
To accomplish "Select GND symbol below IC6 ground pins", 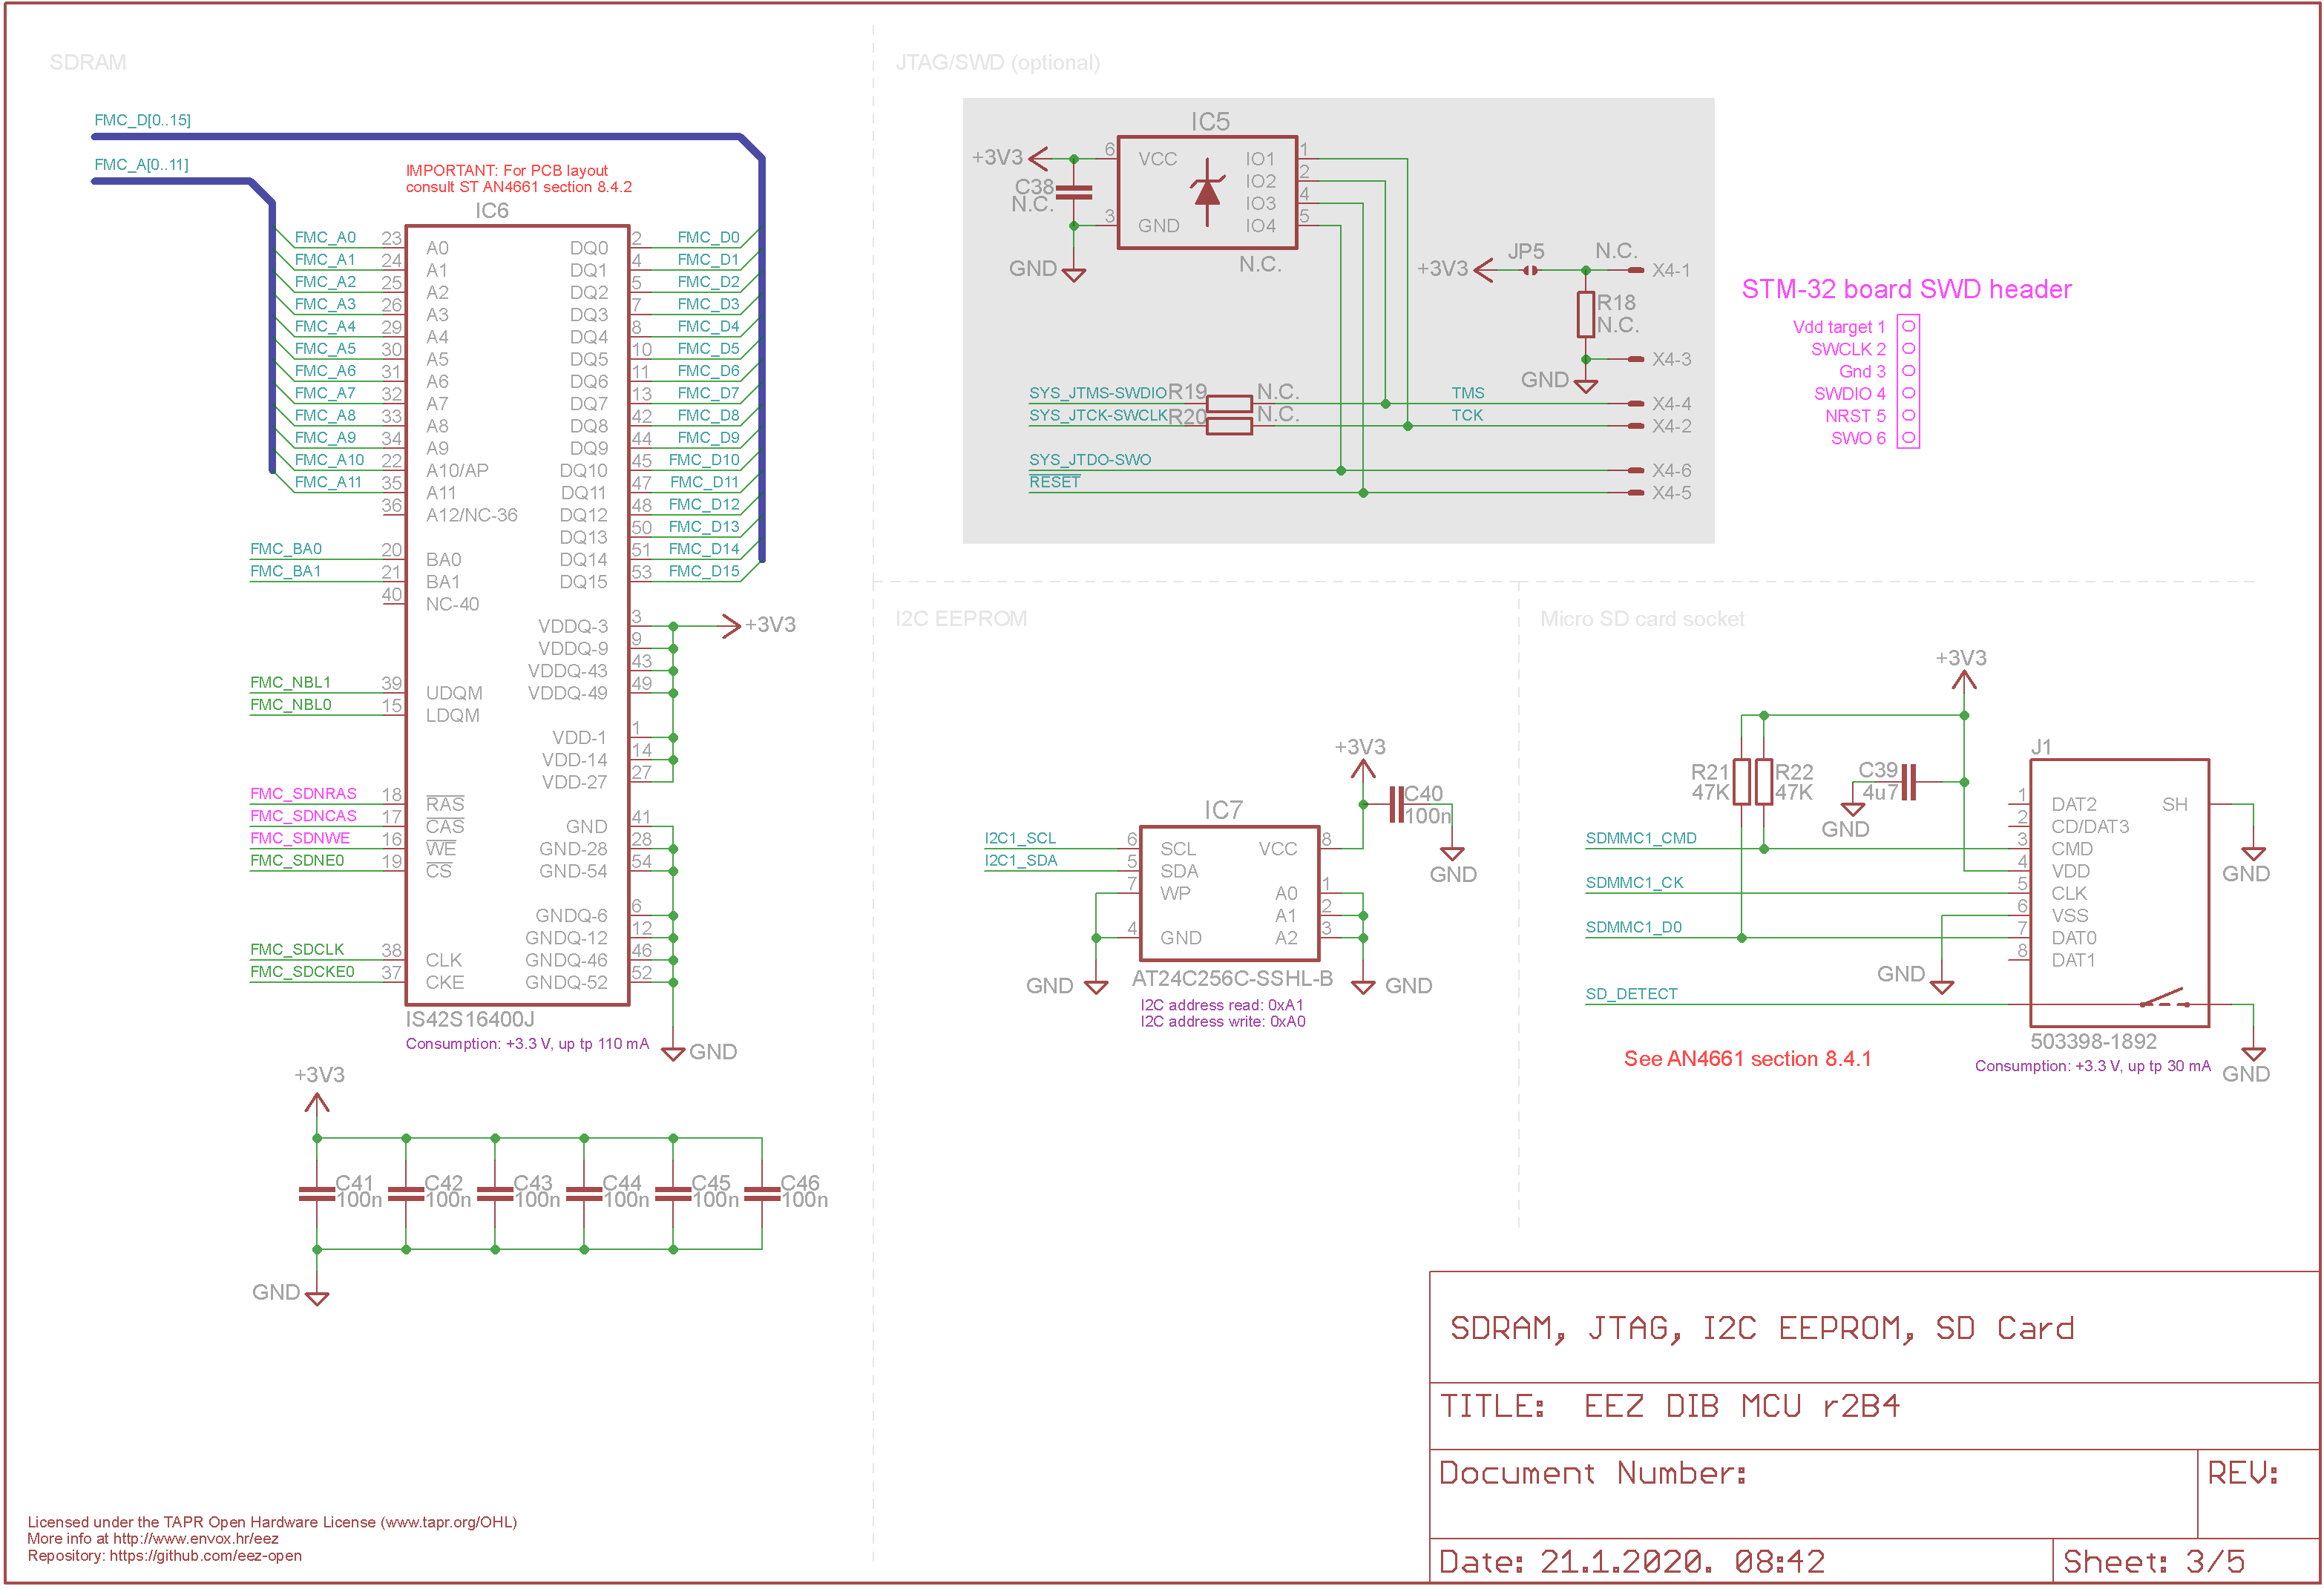I will click(x=673, y=1053).
